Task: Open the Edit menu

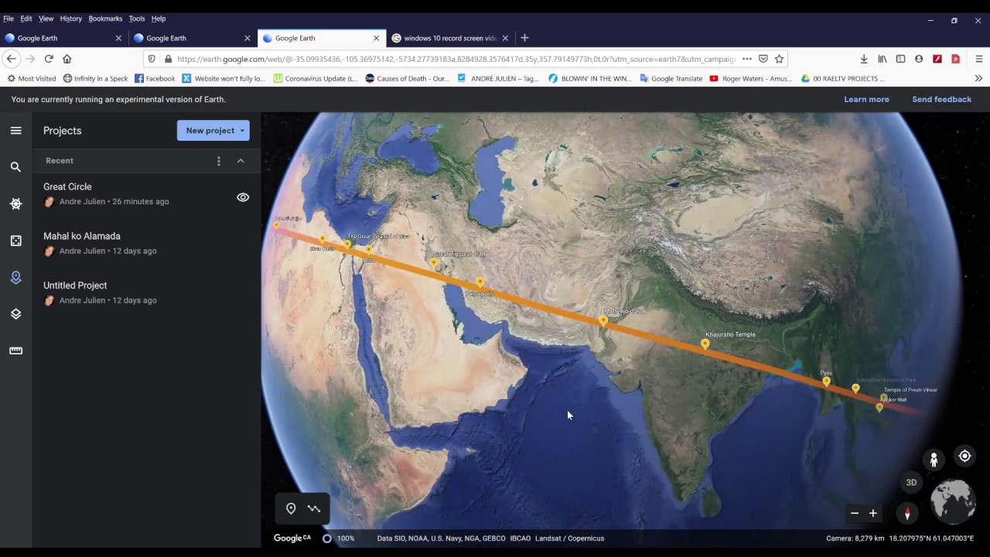Action: click(x=26, y=19)
